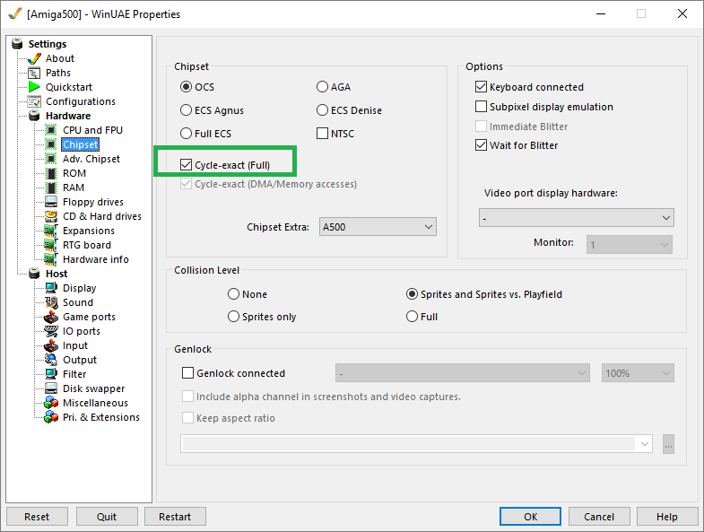Click the Pri. & Extensions icon
704x532 pixels.
pos(51,417)
